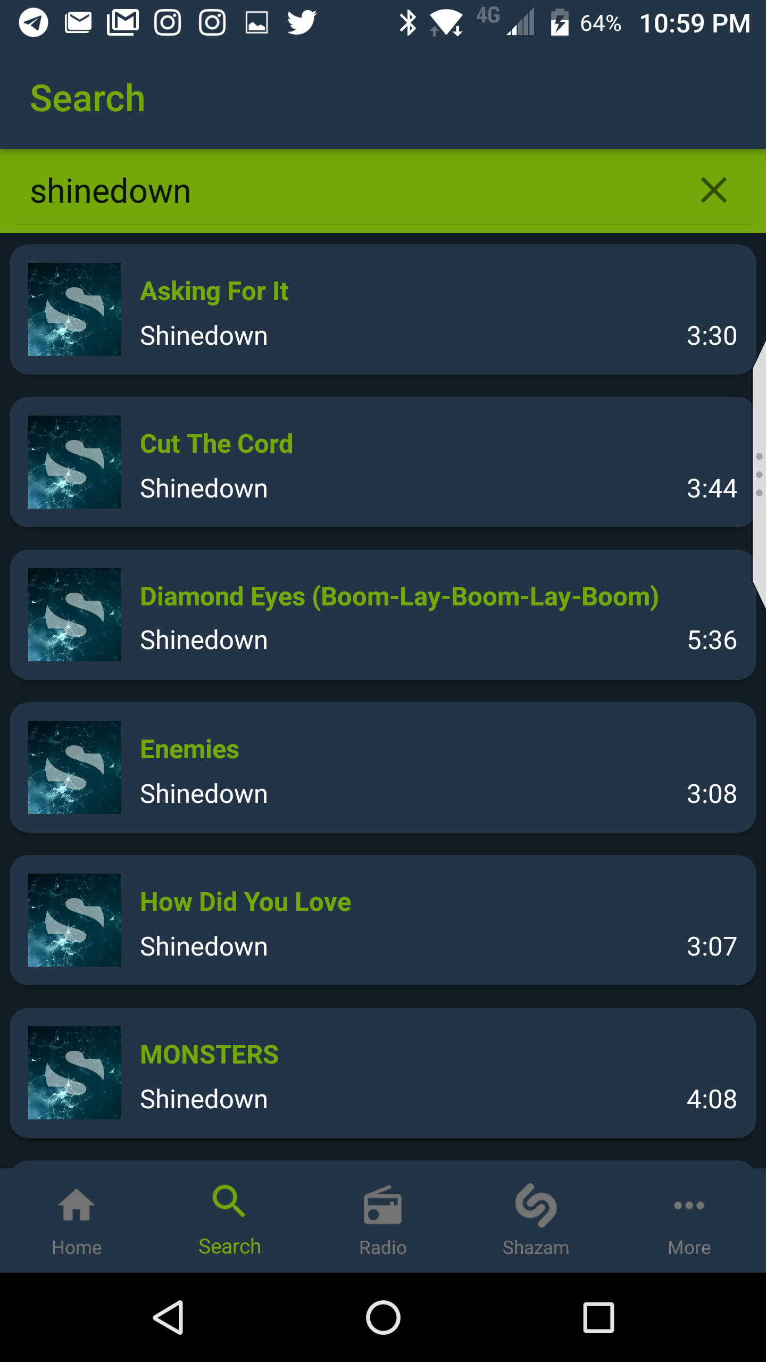This screenshot has width=766, height=1362.
Task: Open Android recent apps button
Action: 598,1317
